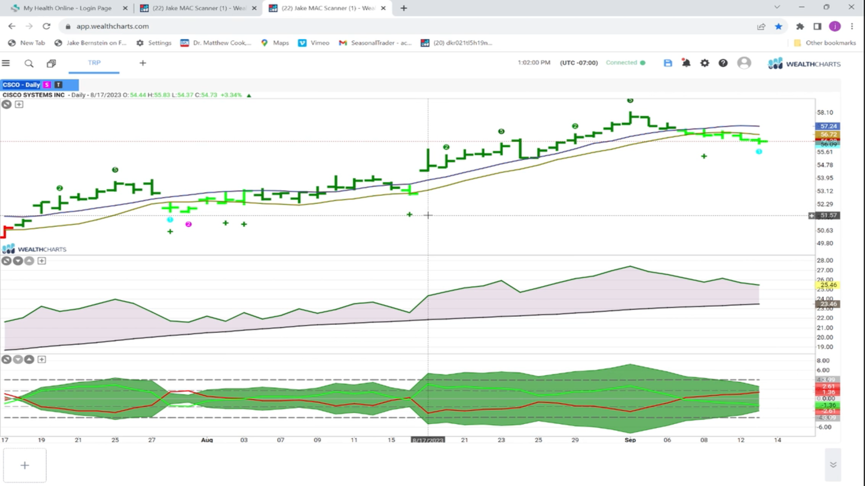Click the 25.46 yellow indicator value label

click(x=828, y=285)
